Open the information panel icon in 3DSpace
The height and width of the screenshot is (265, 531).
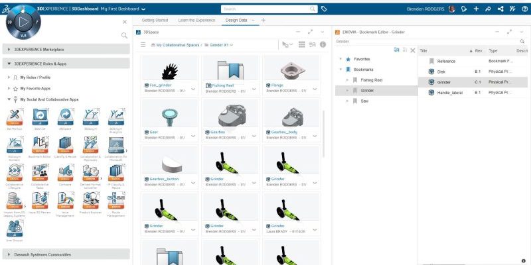[323, 44]
